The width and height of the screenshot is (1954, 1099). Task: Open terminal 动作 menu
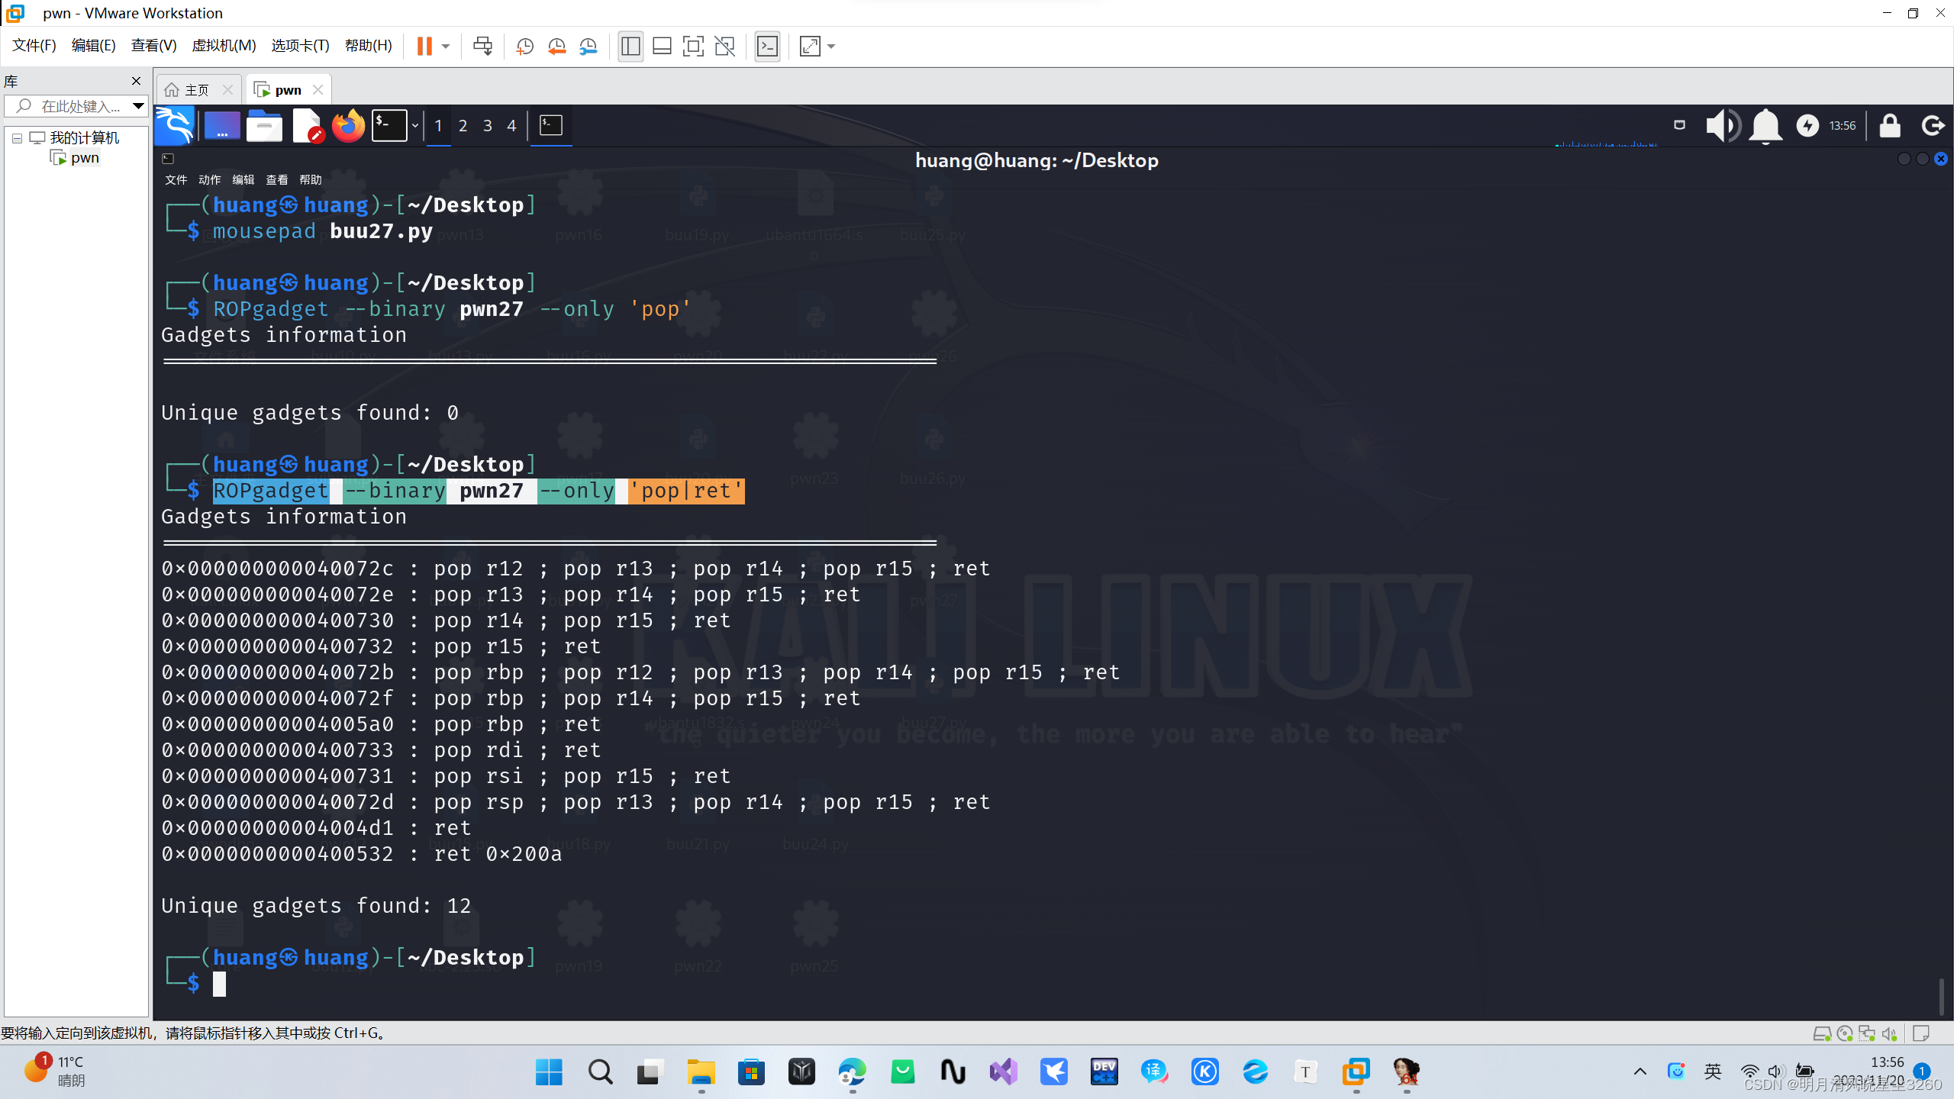tap(209, 180)
